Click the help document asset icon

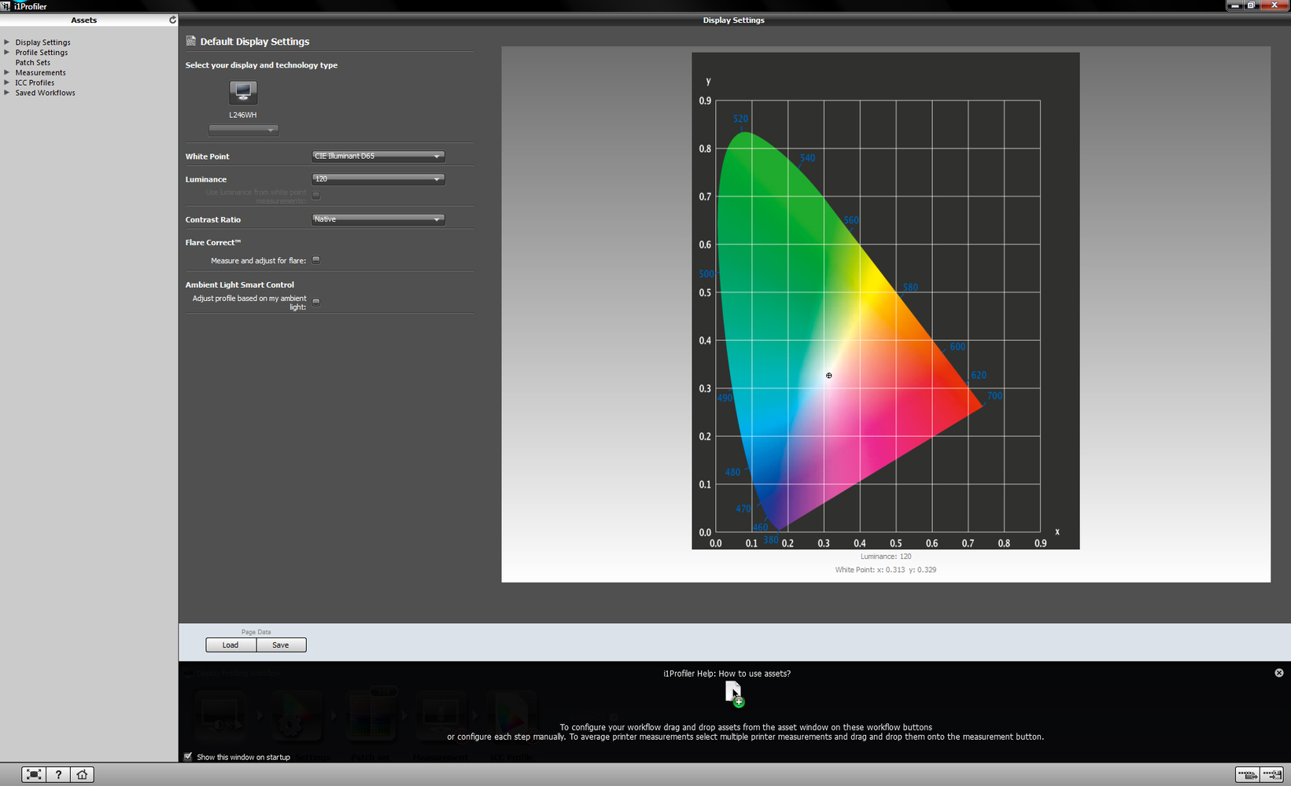coord(734,693)
